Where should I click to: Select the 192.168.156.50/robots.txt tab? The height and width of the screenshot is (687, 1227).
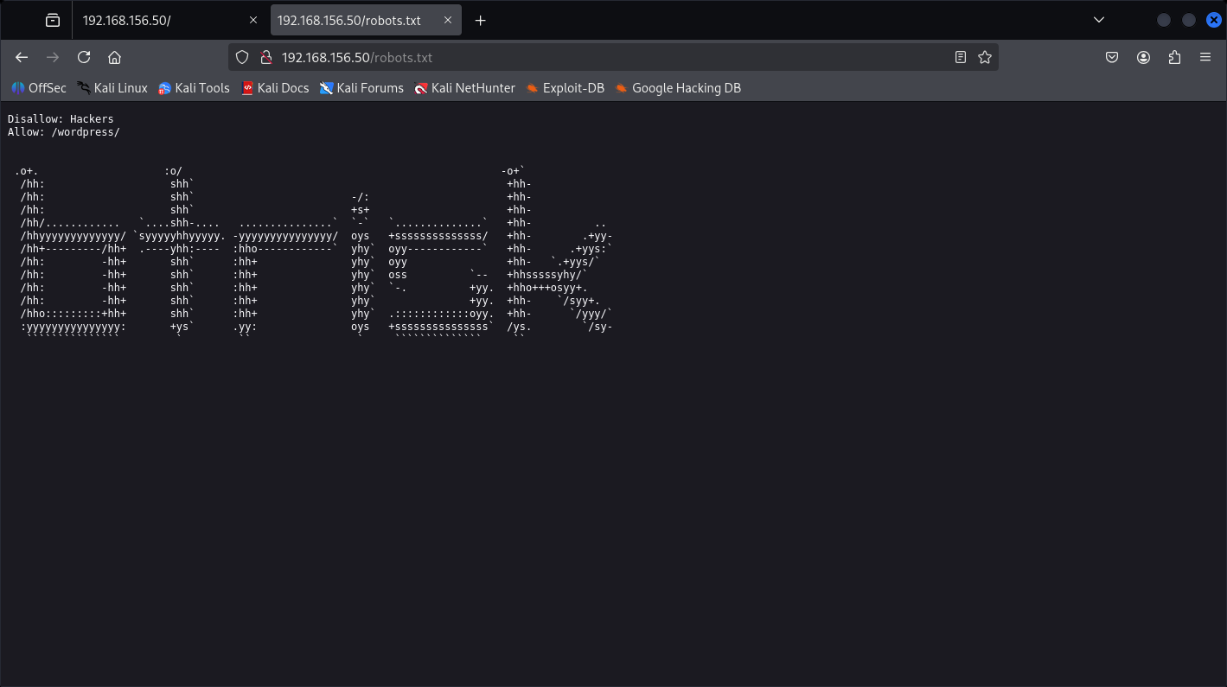point(367,20)
